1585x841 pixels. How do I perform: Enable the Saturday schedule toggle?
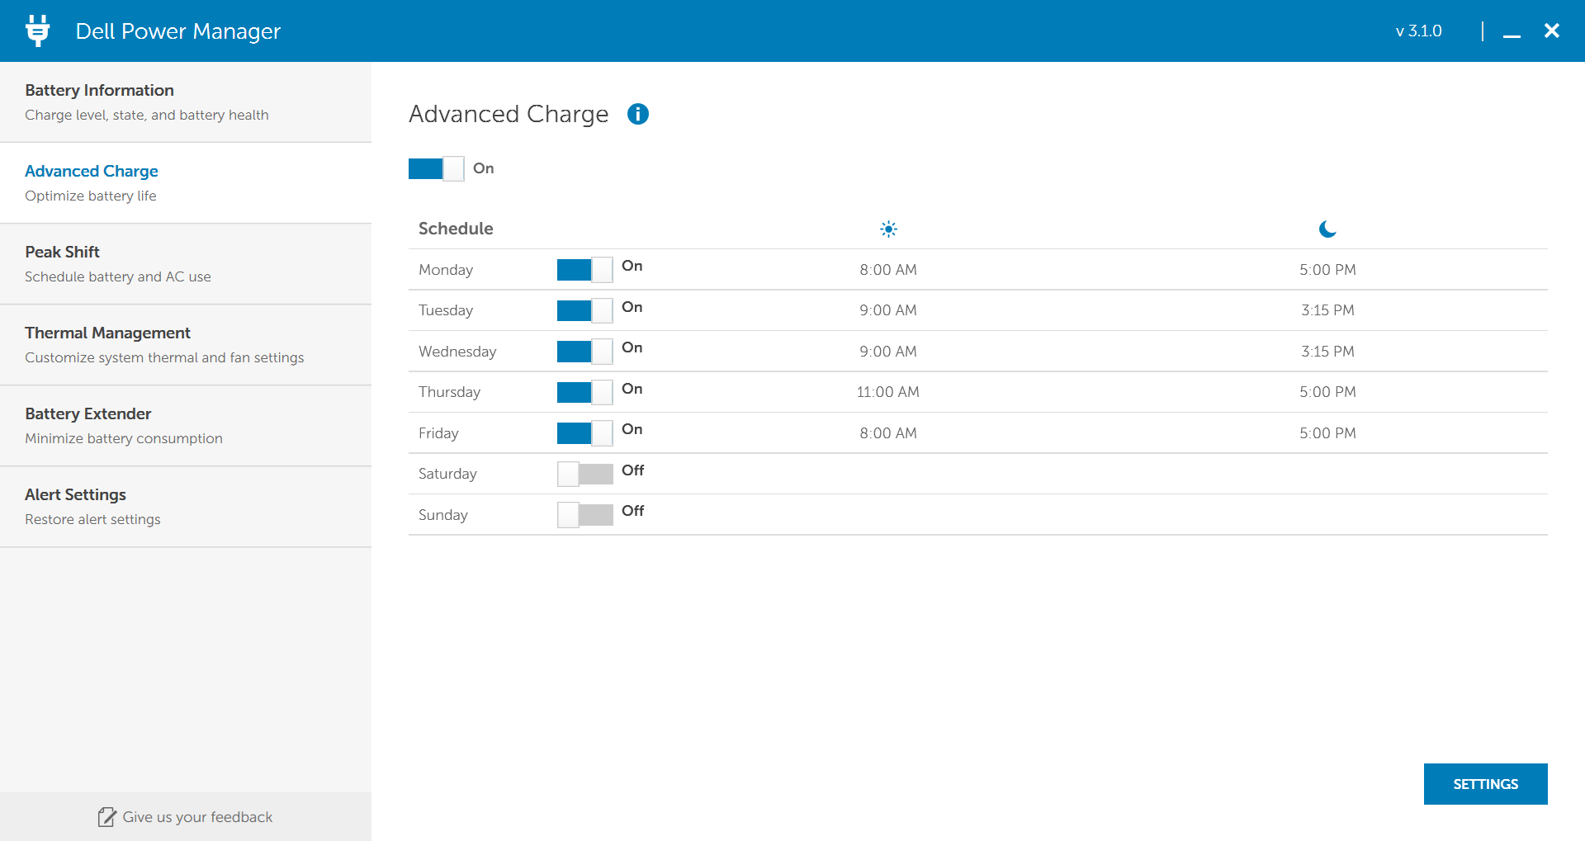(x=584, y=474)
